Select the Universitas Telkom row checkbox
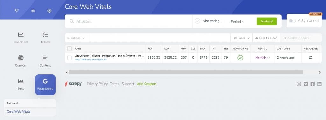326x120 pixels. (69, 58)
